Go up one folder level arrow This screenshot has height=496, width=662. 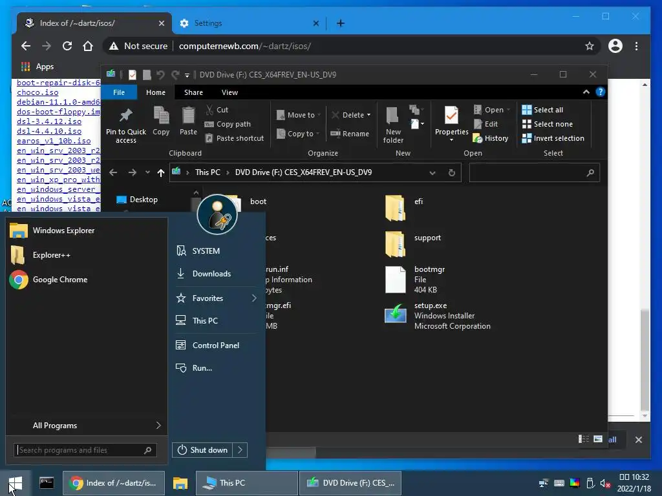(160, 172)
